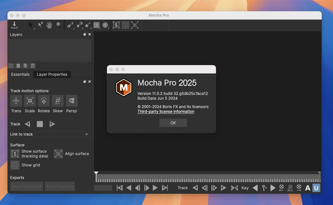The width and height of the screenshot is (333, 205).
Task: Go to the out point of clip
Action: pyautogui.click(x=165, y=188)
